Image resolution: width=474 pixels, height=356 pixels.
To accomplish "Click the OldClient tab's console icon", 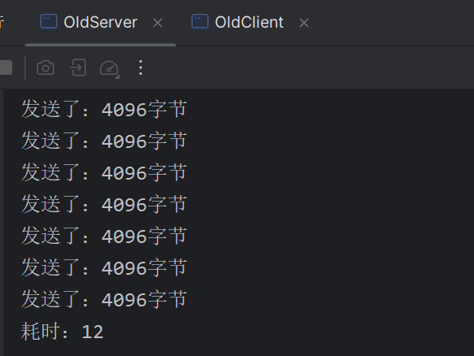I will click(200, 21).
